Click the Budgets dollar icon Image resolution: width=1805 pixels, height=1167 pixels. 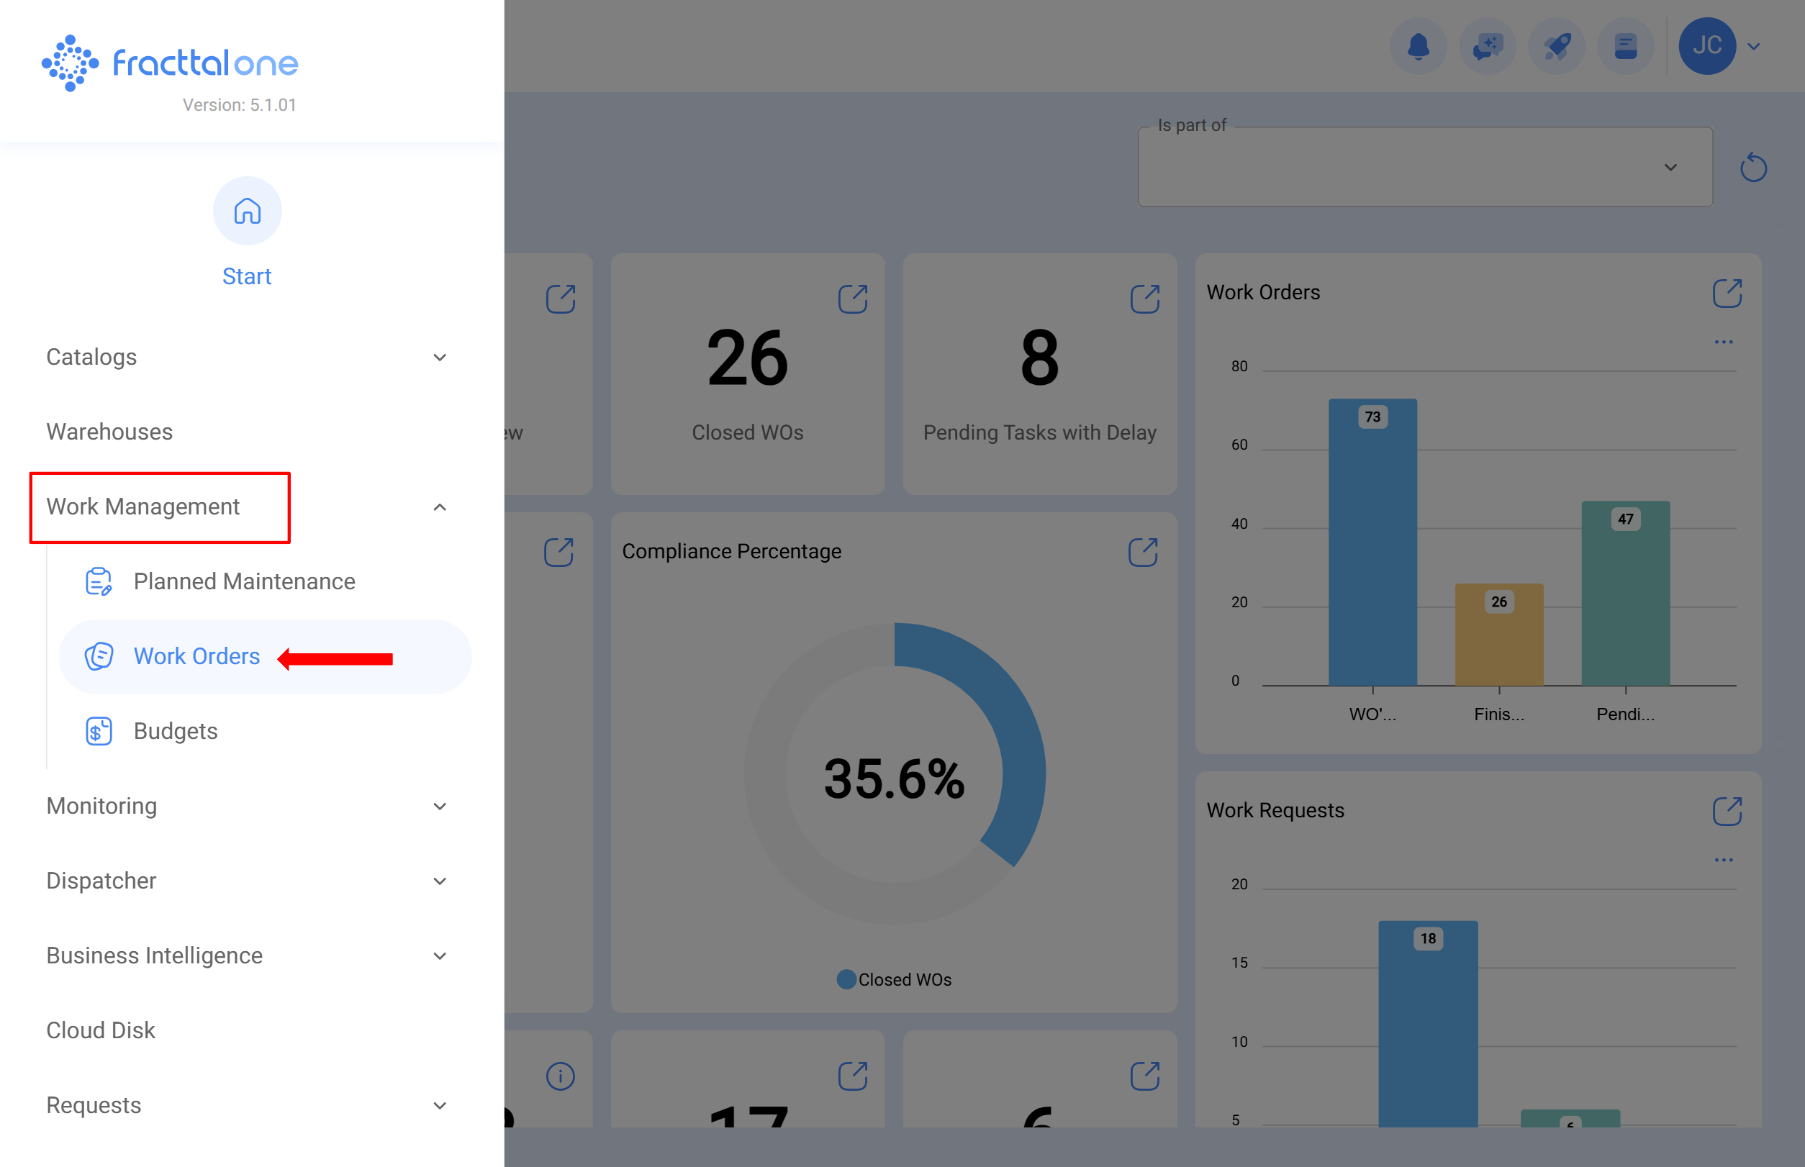point(99,730)
